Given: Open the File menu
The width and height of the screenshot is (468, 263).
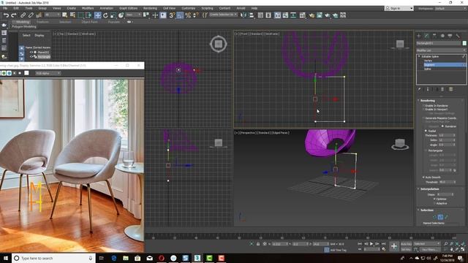Looking at the screenshot, I should point(5,8).
